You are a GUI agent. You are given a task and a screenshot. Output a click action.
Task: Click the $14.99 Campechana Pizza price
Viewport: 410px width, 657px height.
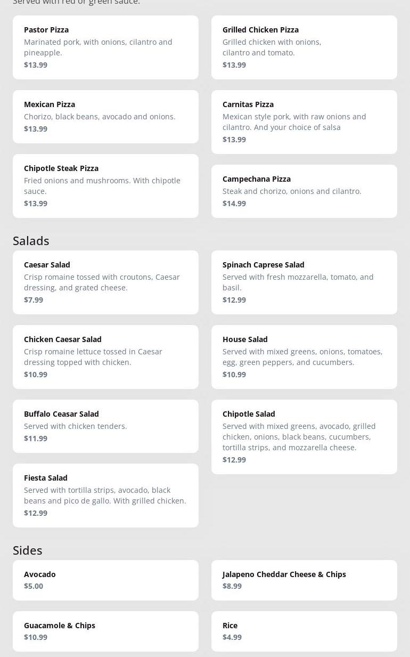[x=234, y=204]
